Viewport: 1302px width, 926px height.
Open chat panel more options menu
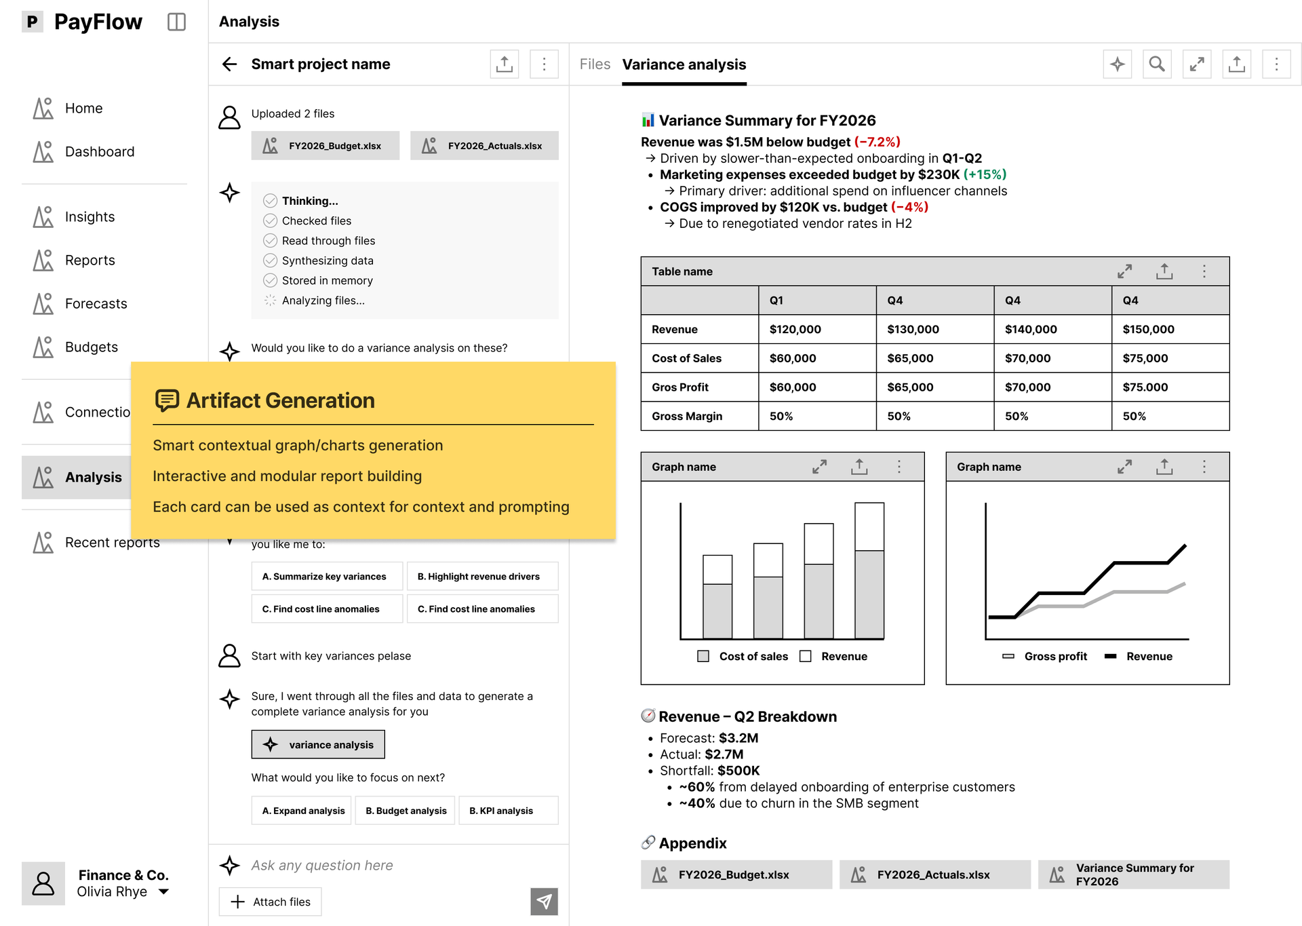544,64
